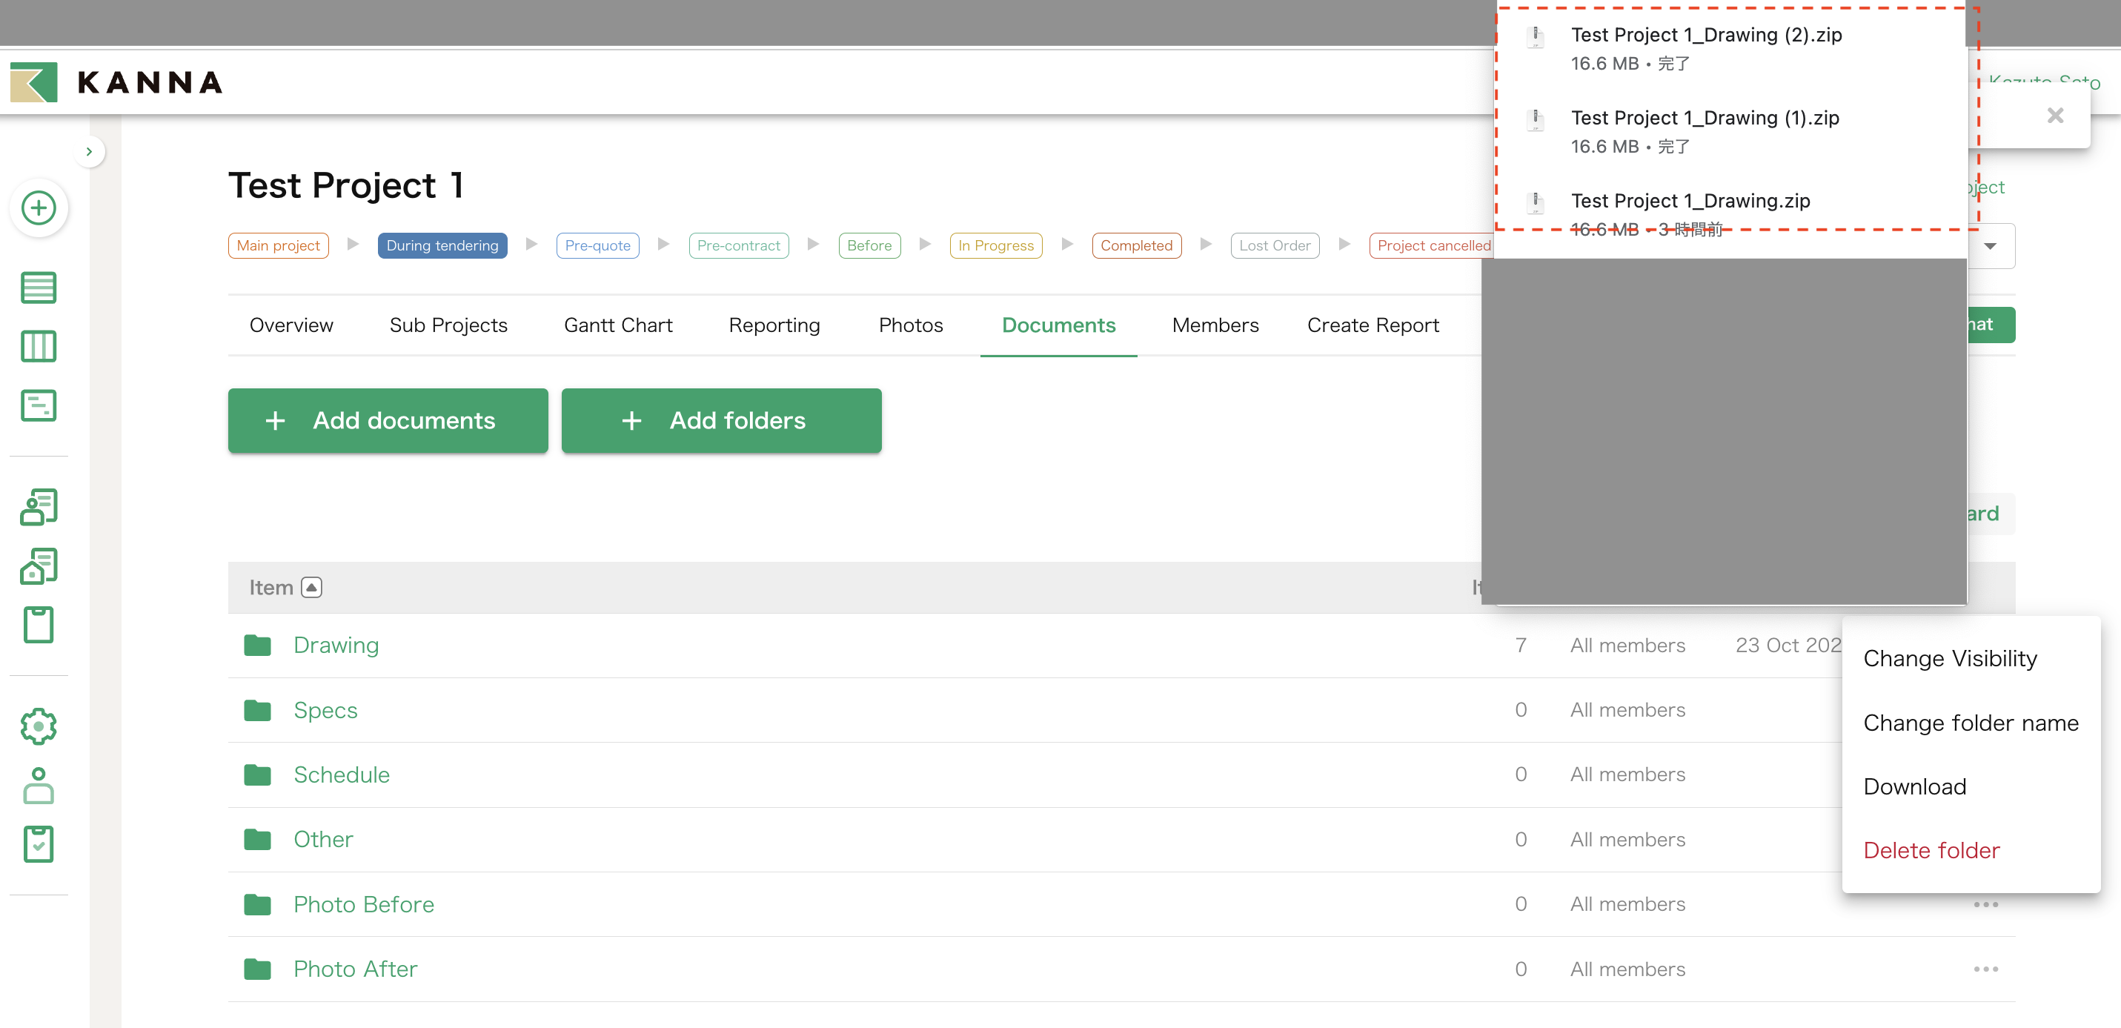
Task: Click the KANNA logo
Action: [x=116, y=82]
